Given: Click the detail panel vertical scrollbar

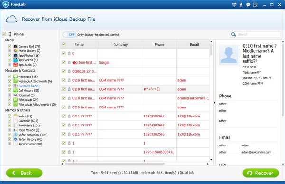Looking at the screenshot, I should pos(283,80).
